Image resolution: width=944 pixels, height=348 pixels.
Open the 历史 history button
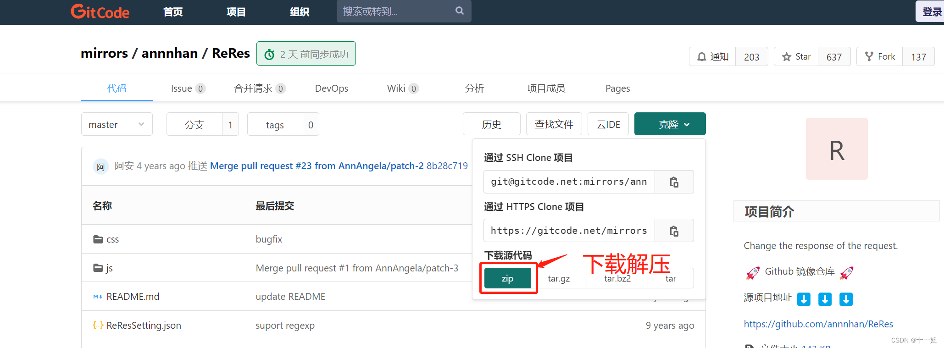click(x=492, y=124)
